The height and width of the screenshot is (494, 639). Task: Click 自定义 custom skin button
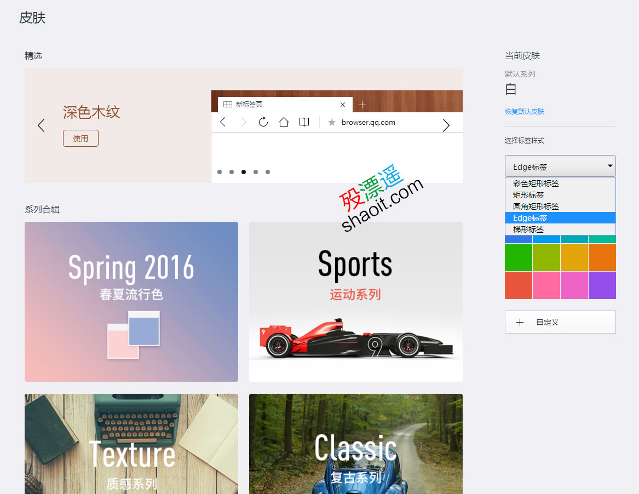[560, 322]
